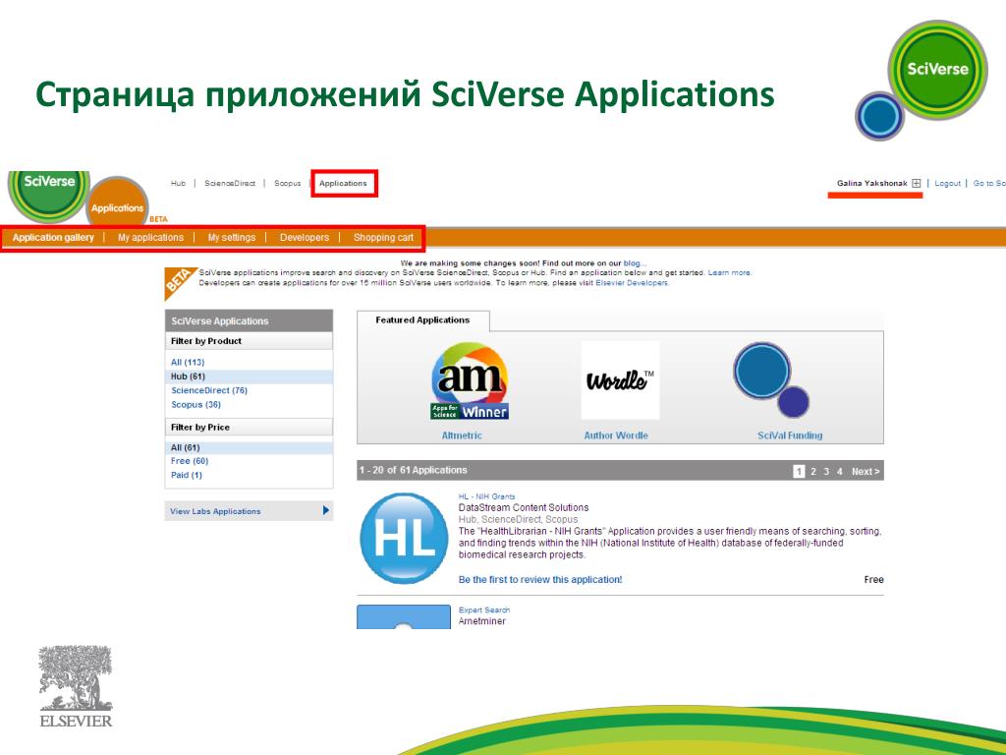Click the SciVerse Applications sidebar header
This screenshot has height=755, width=1006.
pyautogui.click(x=249, y=321)
